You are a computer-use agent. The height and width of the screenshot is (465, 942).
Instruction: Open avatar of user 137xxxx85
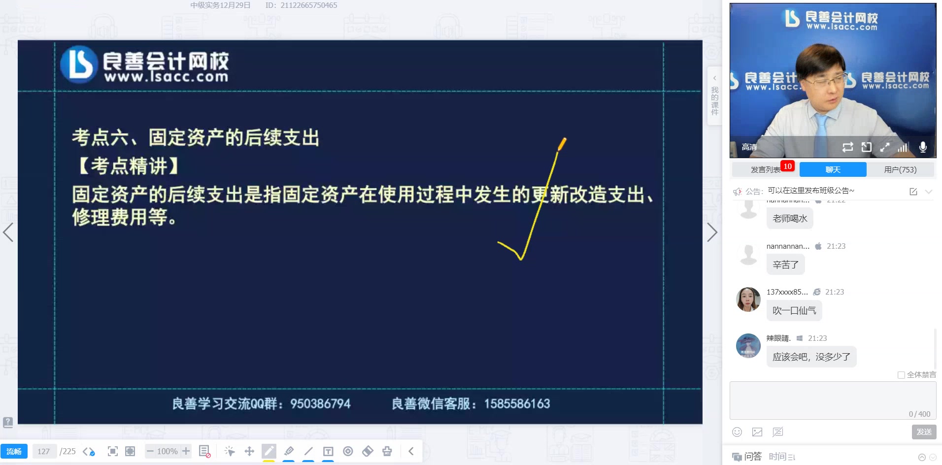748,299
